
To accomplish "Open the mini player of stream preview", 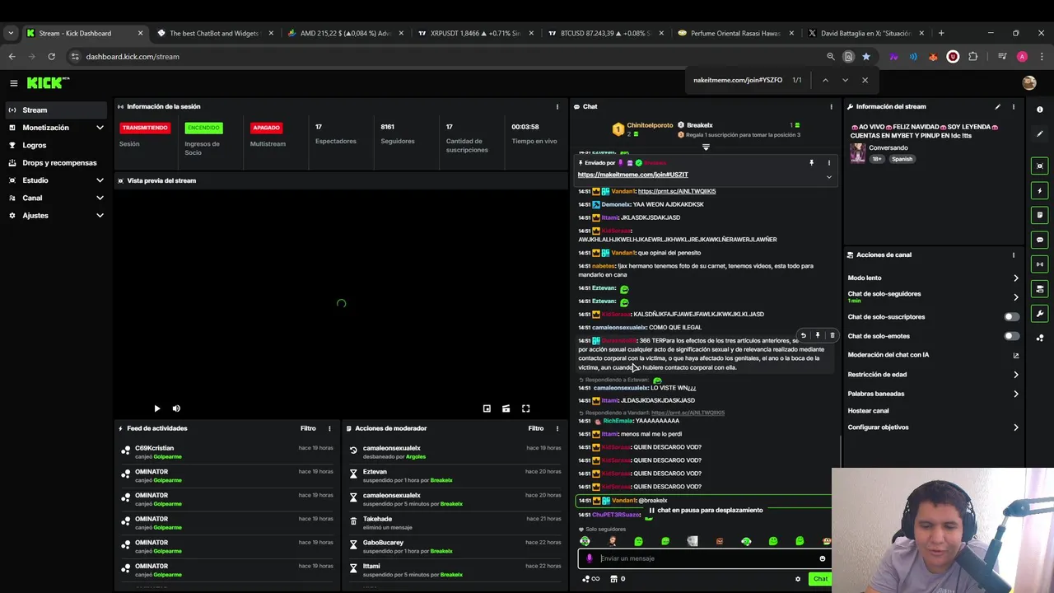I will point(487,409).
